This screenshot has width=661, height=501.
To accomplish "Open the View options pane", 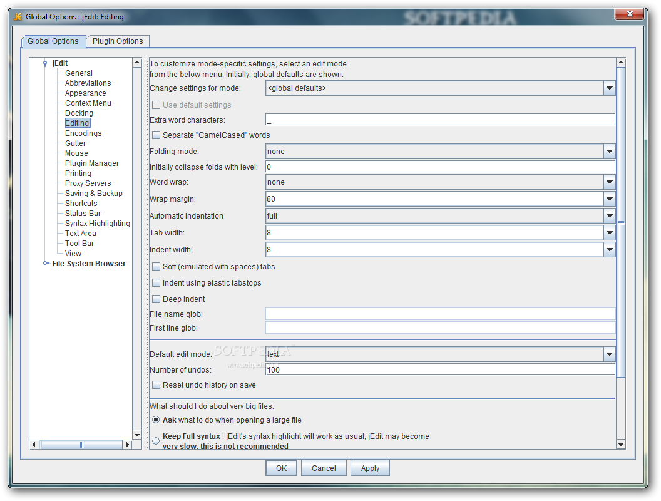I will 73,254.
